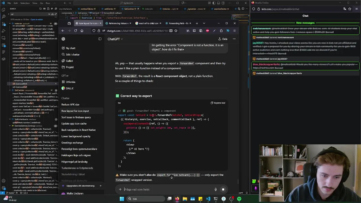Open VS Code Selection menu
Image resolution: width=361 pixels, height=203 pixels.
click(x=25, y=3)
